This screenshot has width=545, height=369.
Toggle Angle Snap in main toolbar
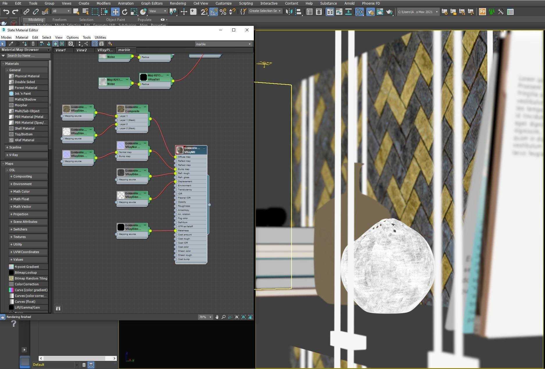coord(214,12)
